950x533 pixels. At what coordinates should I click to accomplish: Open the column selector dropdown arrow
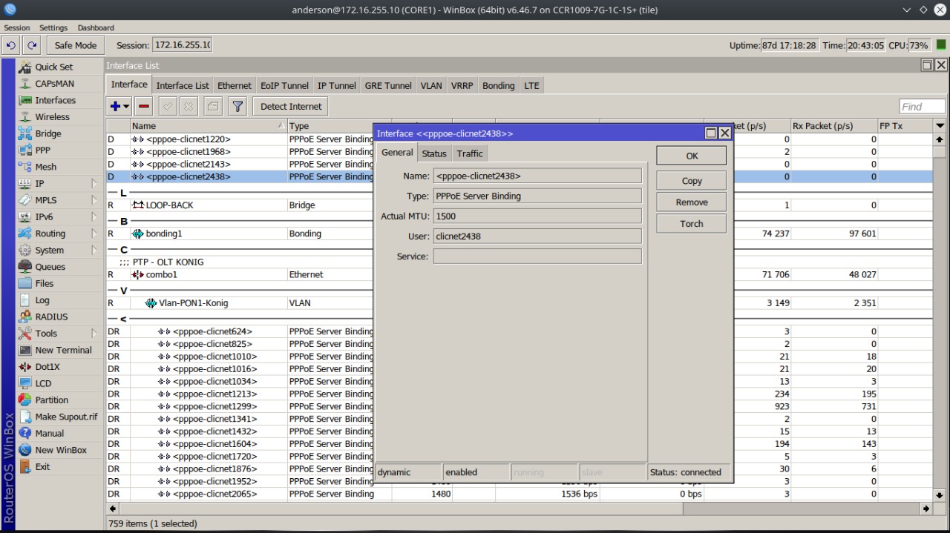(940, 126)
